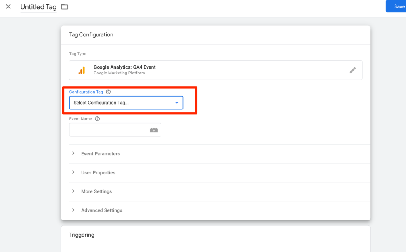This screenshot has width=406, height=252.
Task: Expand the User Properties section
Action: point(98,173)
